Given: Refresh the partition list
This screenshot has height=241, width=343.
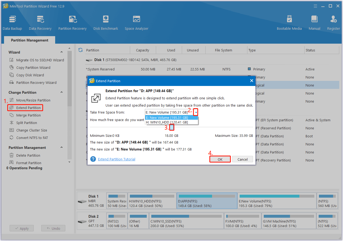Looking at the screenshot, I should coord(80,50).
